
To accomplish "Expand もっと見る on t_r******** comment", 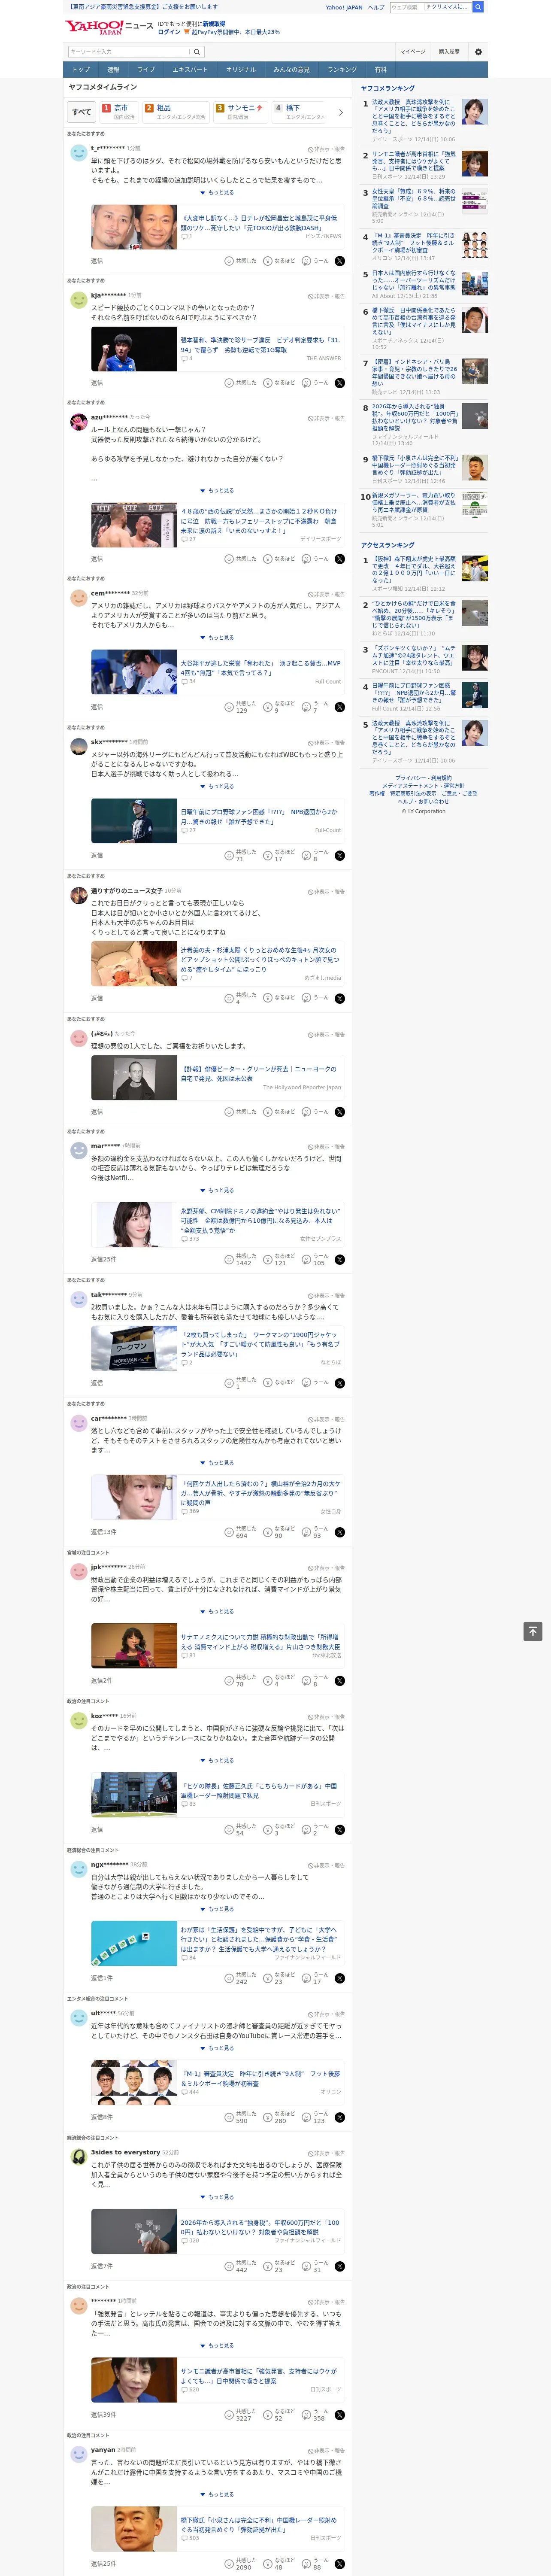I will pos(217,193).
